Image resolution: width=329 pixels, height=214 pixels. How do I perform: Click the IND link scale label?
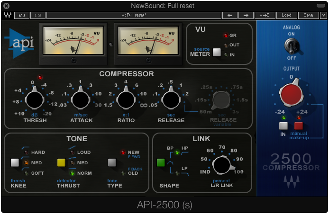point(205,172)
